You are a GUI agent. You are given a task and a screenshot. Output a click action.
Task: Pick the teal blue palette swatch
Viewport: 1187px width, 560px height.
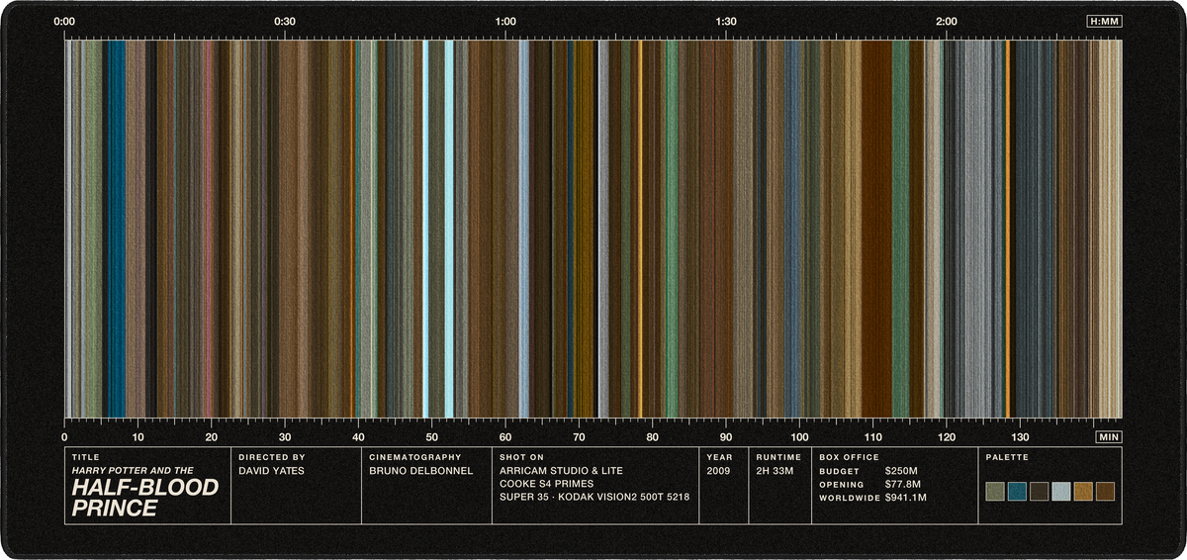click(1017, 491)
